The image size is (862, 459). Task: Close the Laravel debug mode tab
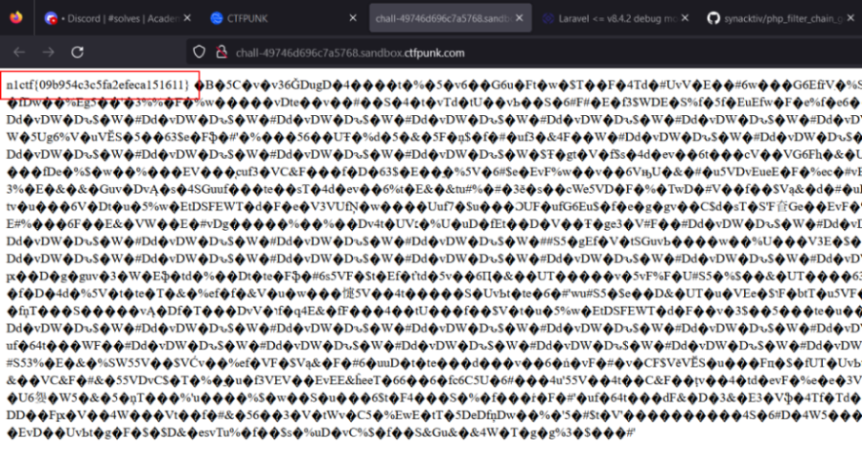(685, 18)
